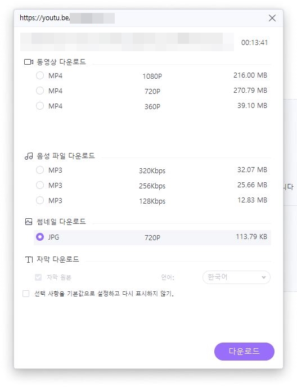The height and width of the screenshot is (387, 297).
Task: Click the 00:13:41 duration text
Action: pos(255,43)
